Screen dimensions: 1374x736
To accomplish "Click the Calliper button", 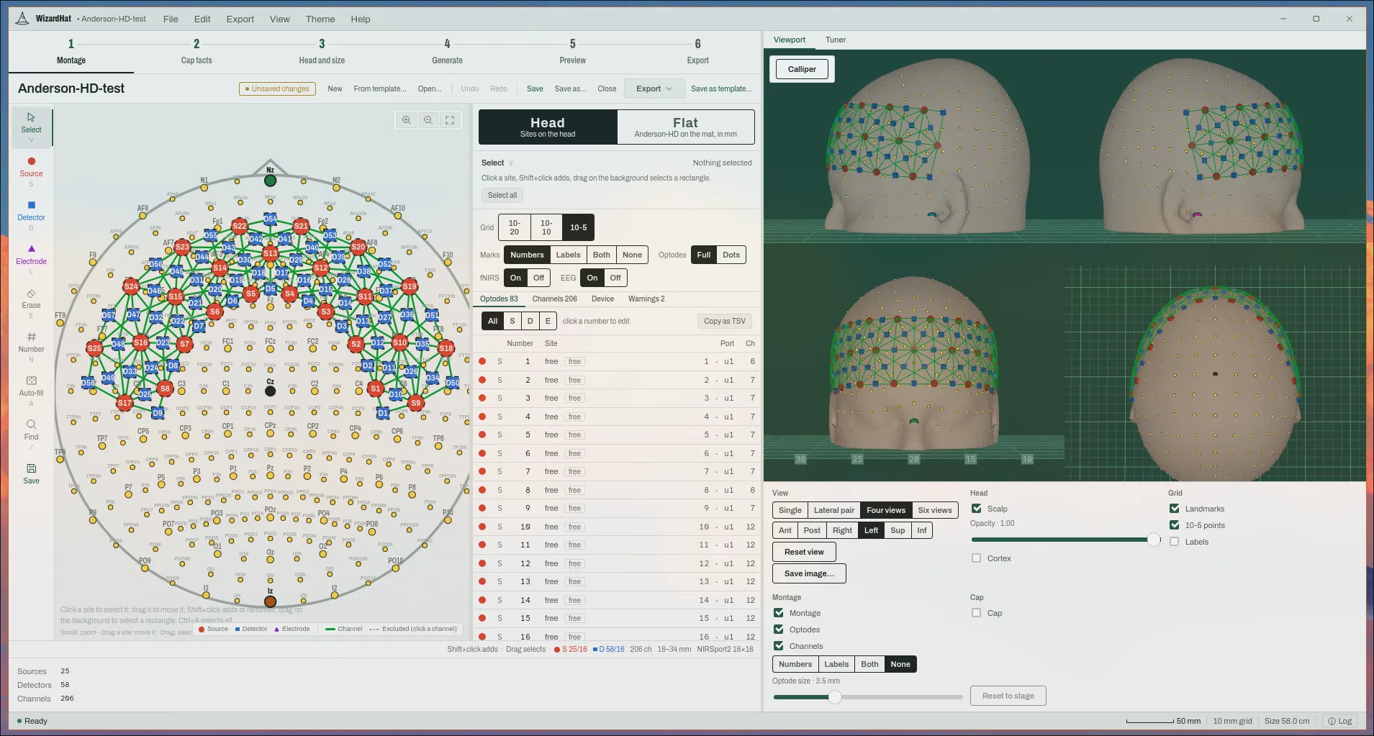I will 802,69.
